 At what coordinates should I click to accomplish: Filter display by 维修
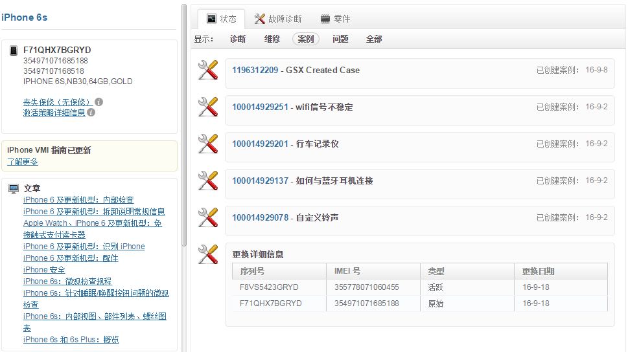[x=272, y=39]
